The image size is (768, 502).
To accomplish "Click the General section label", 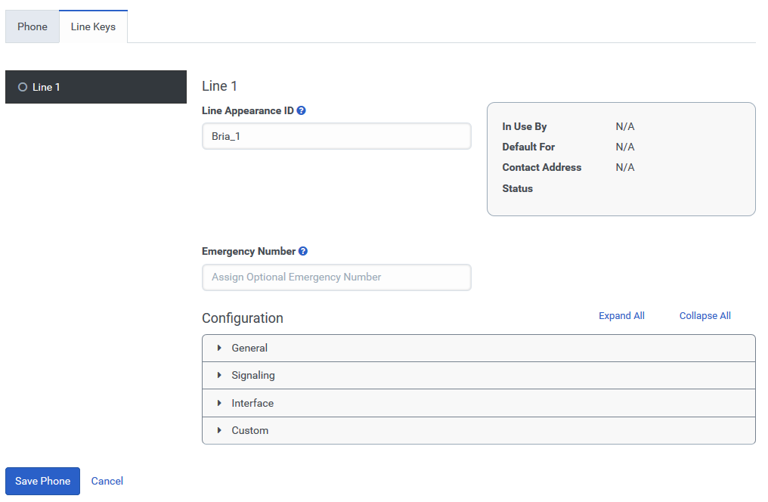I will [x=249, y=349].
